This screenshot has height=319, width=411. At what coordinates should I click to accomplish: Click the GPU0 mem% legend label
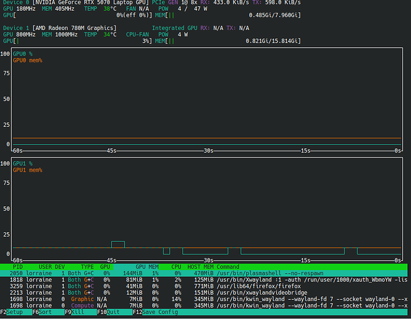[x=27, y=61]
